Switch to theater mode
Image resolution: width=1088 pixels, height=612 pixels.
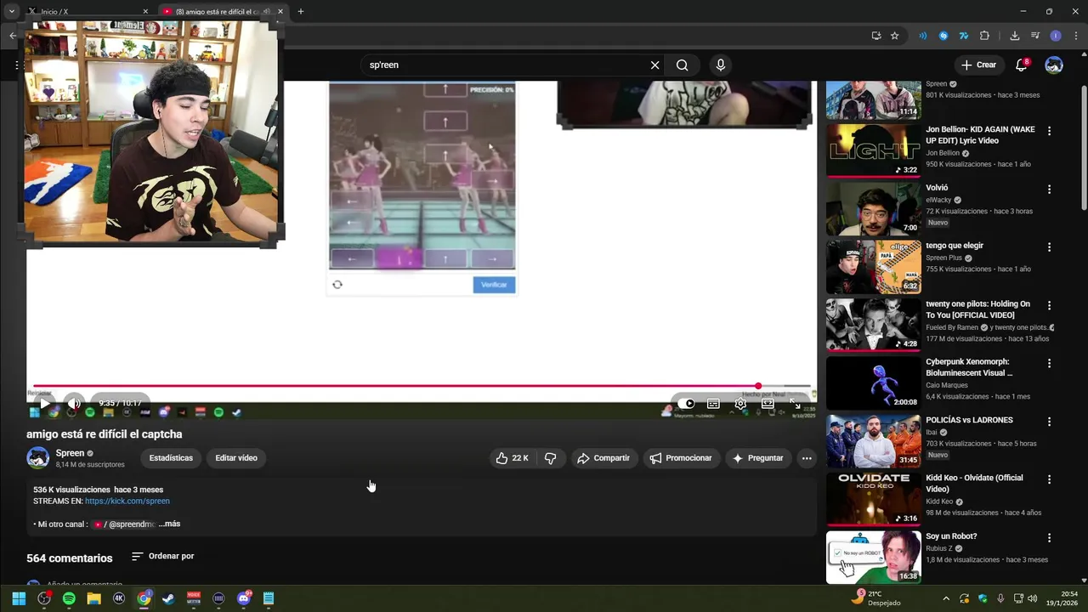[x=768, y=404]
